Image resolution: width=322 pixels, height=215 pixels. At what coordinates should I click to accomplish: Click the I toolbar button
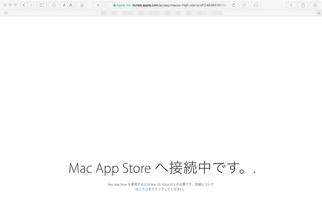point(291,5)
